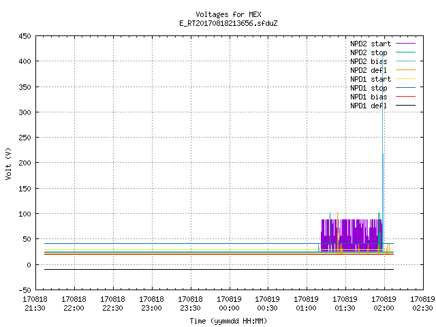This screenshot has height=327, width=436.
Task: Click the y-axis tick value -50
Action: (x=25, y=290)
